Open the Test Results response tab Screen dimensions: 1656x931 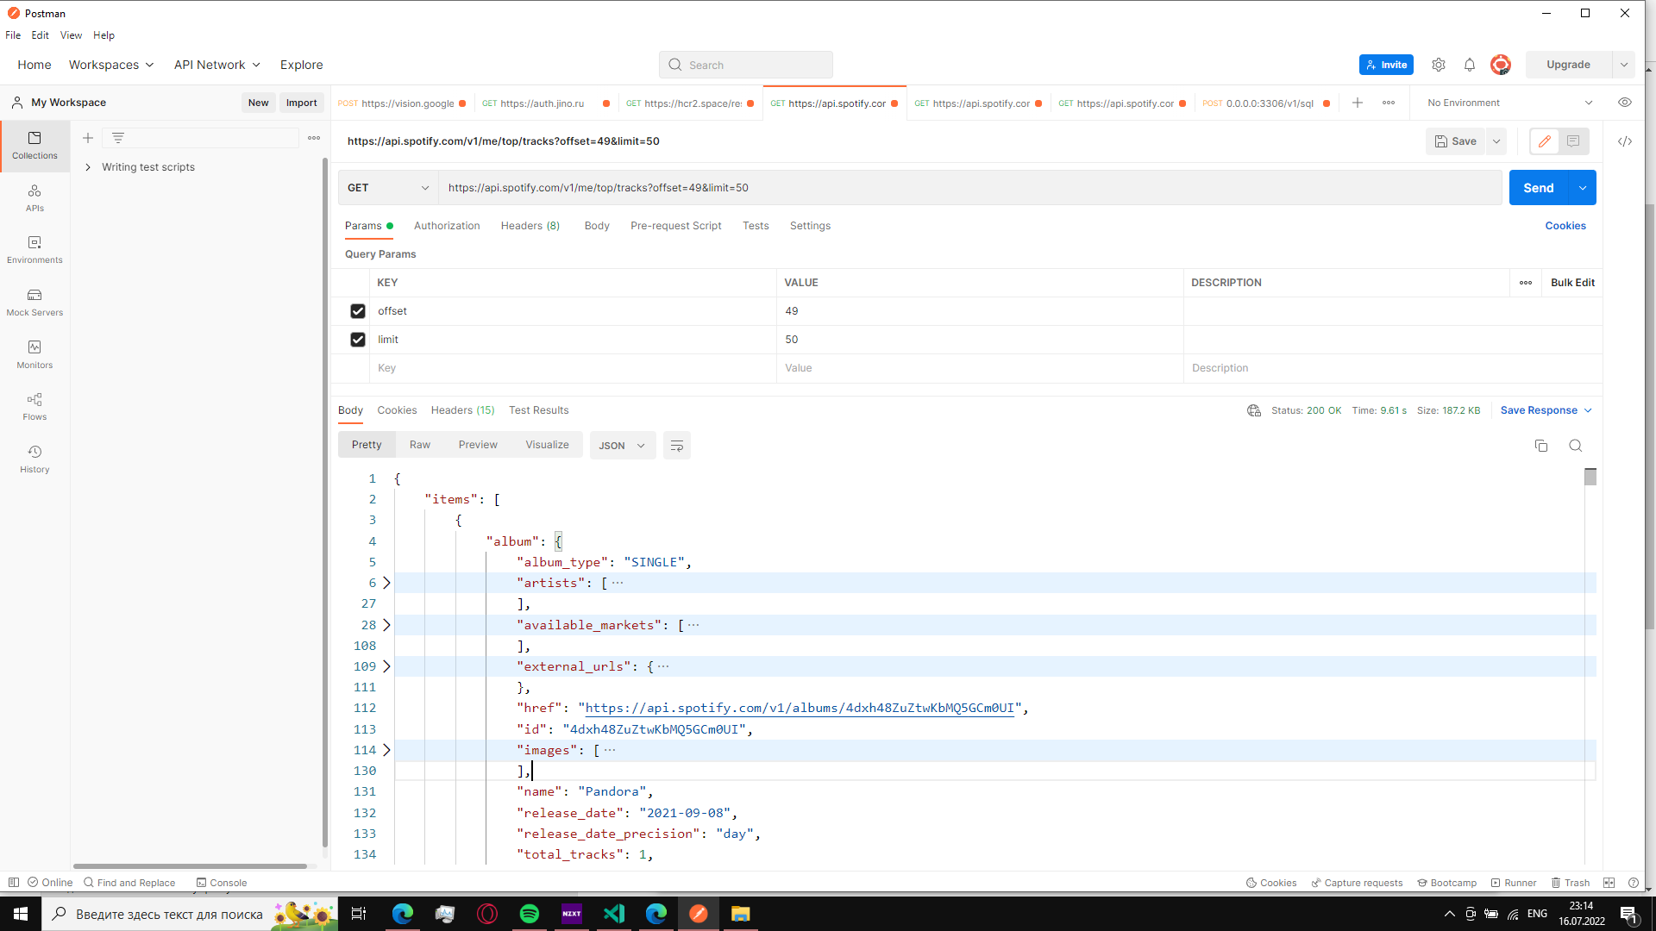tap(538, 410)
